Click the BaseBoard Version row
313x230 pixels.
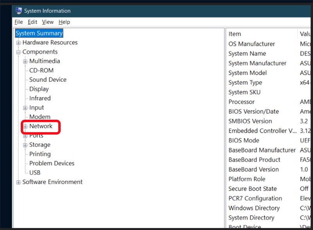269,169
